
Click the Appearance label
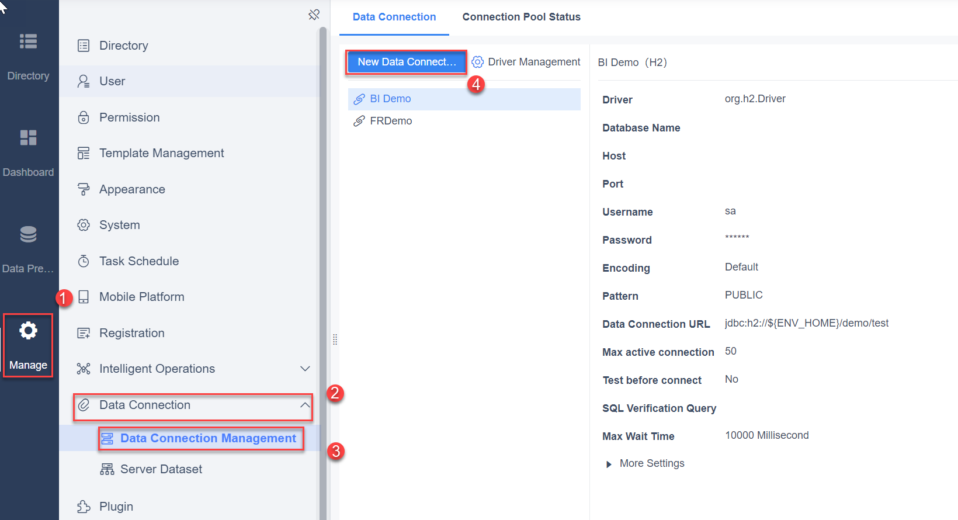(132, 189)
